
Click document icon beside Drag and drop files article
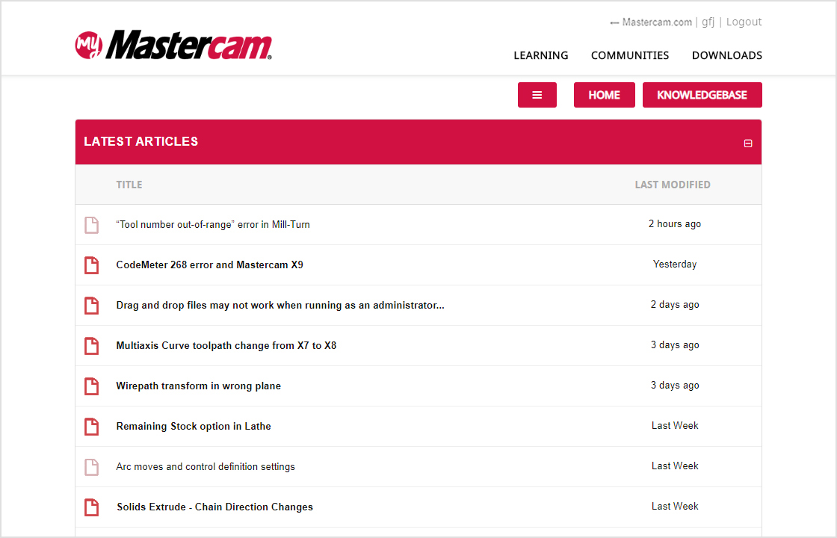tap(92, 306)
